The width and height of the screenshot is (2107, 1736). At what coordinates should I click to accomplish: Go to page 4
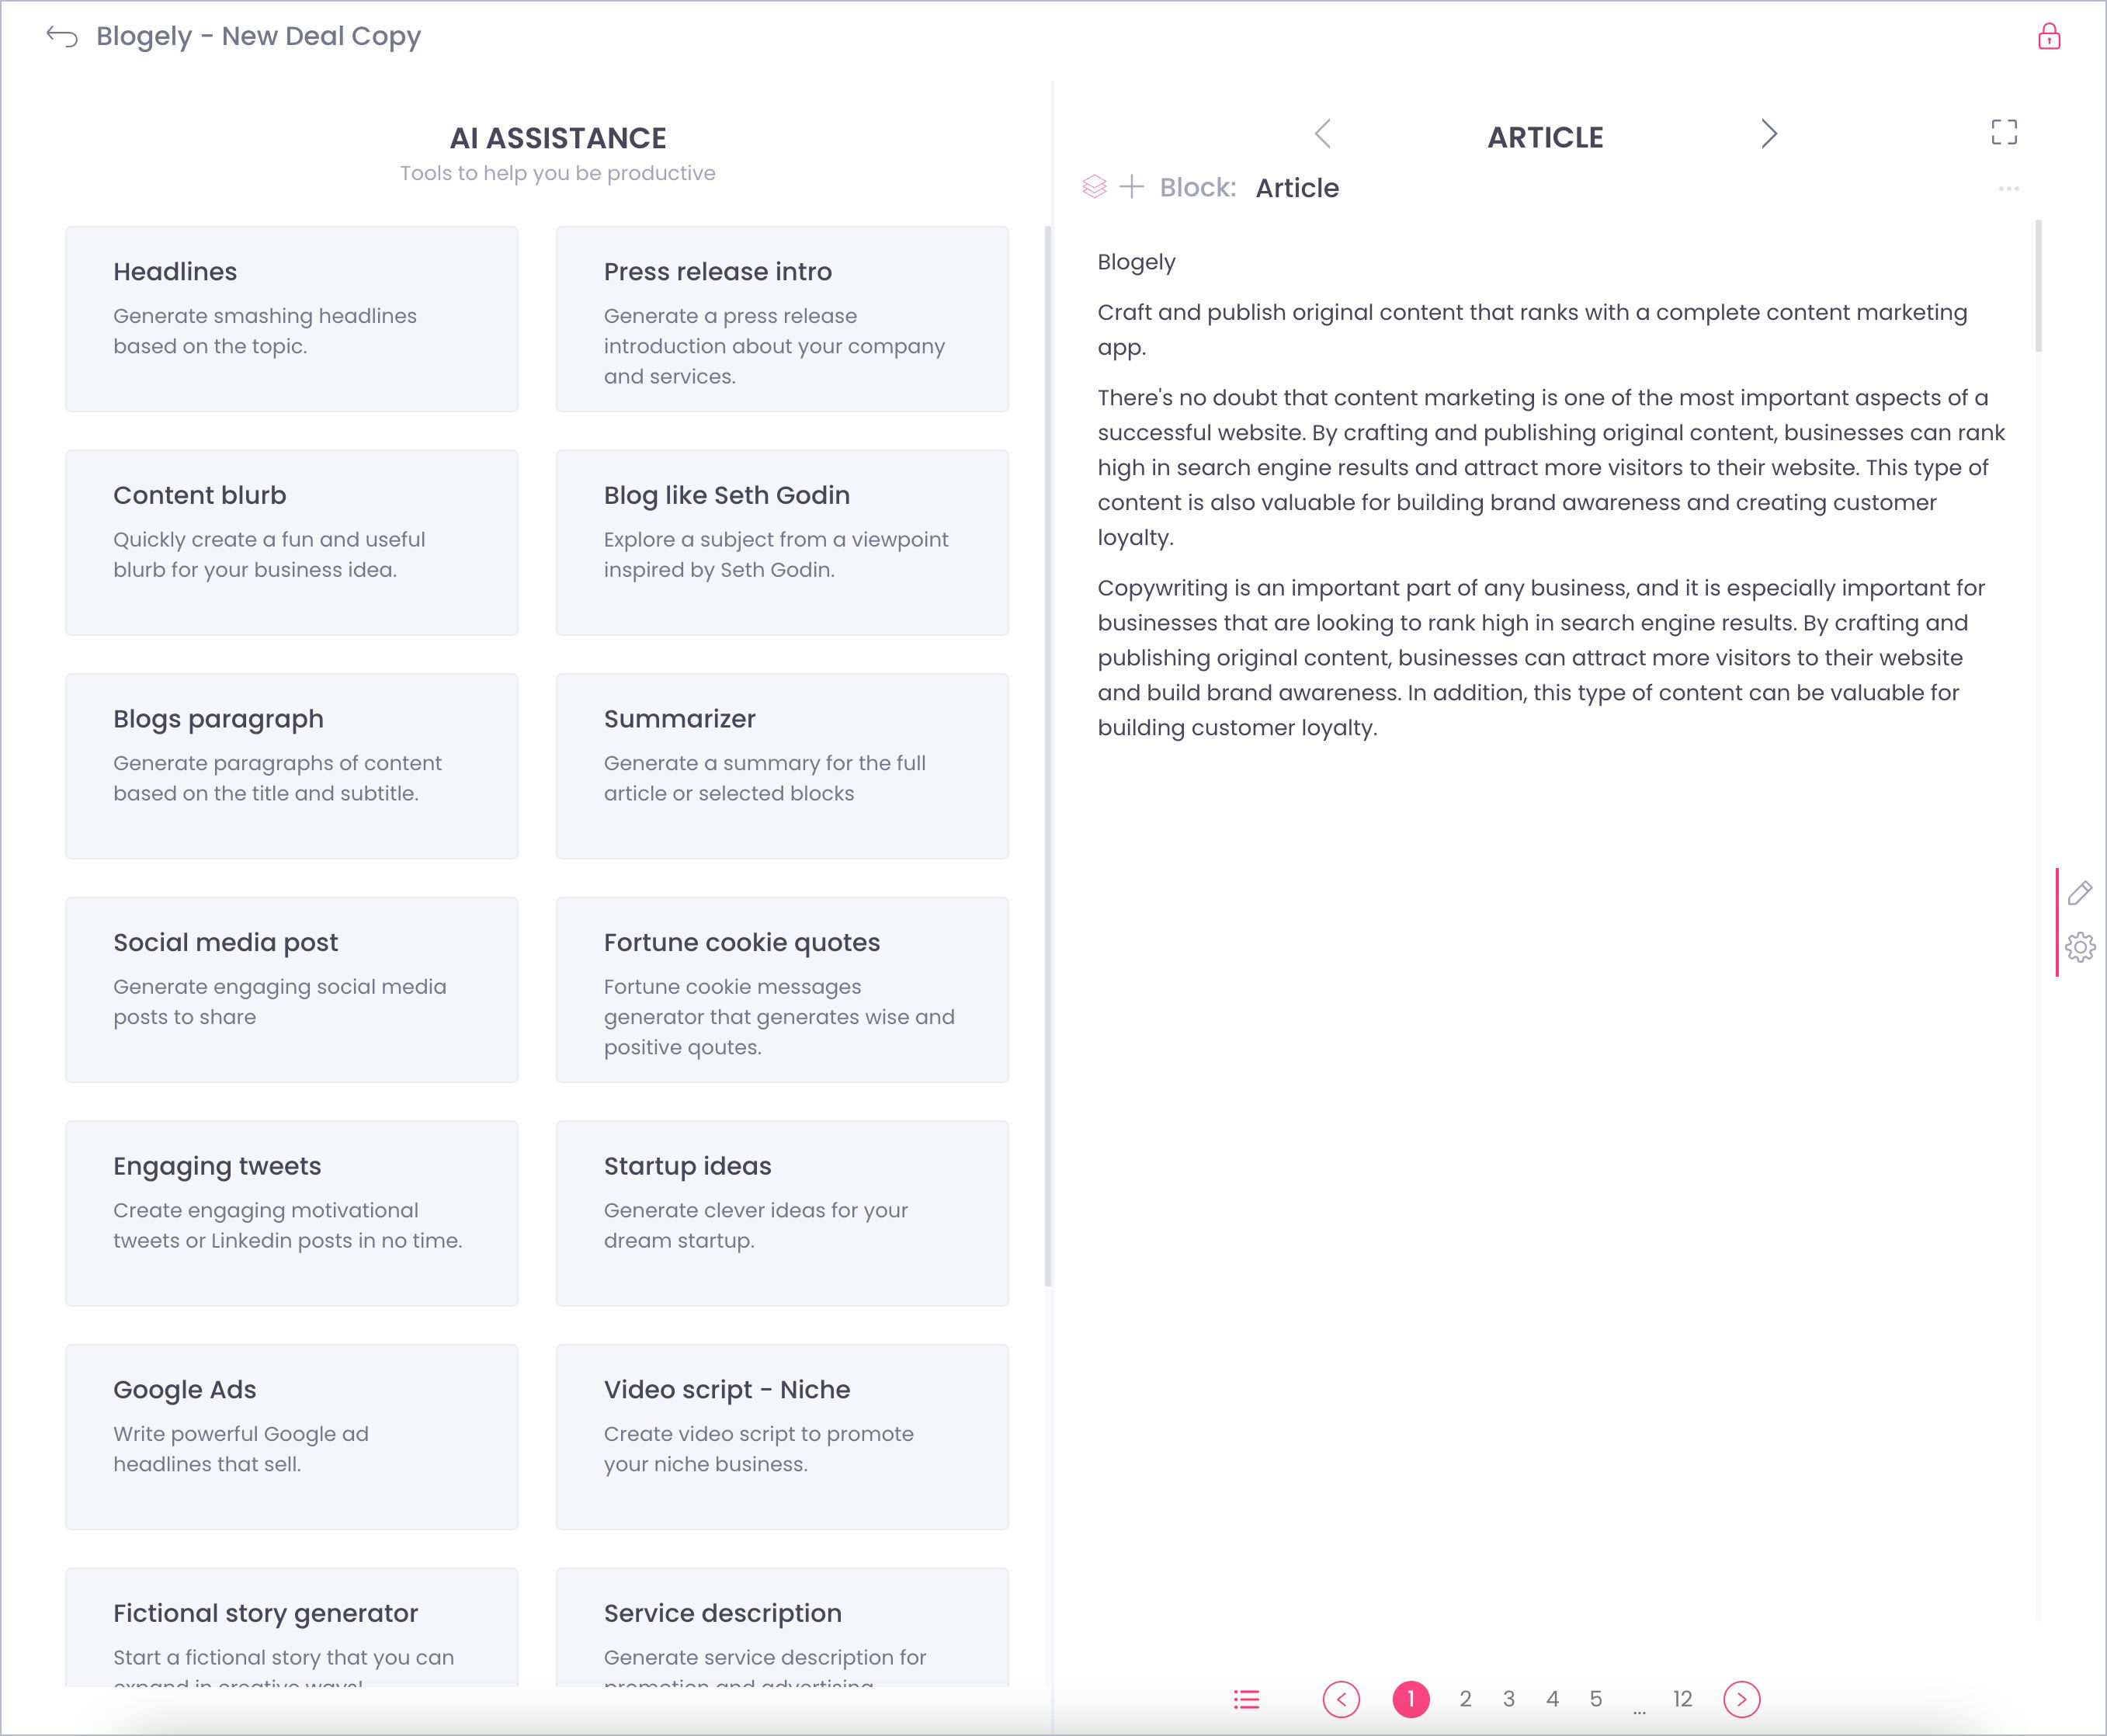pos(1552,1699)
